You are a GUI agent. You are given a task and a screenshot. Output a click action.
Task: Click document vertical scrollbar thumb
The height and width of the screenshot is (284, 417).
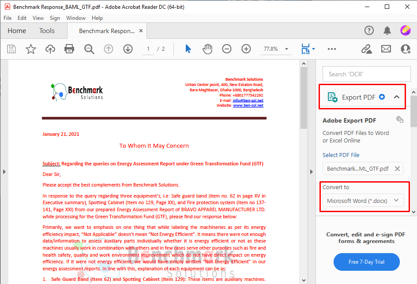(x=304, y=98)
